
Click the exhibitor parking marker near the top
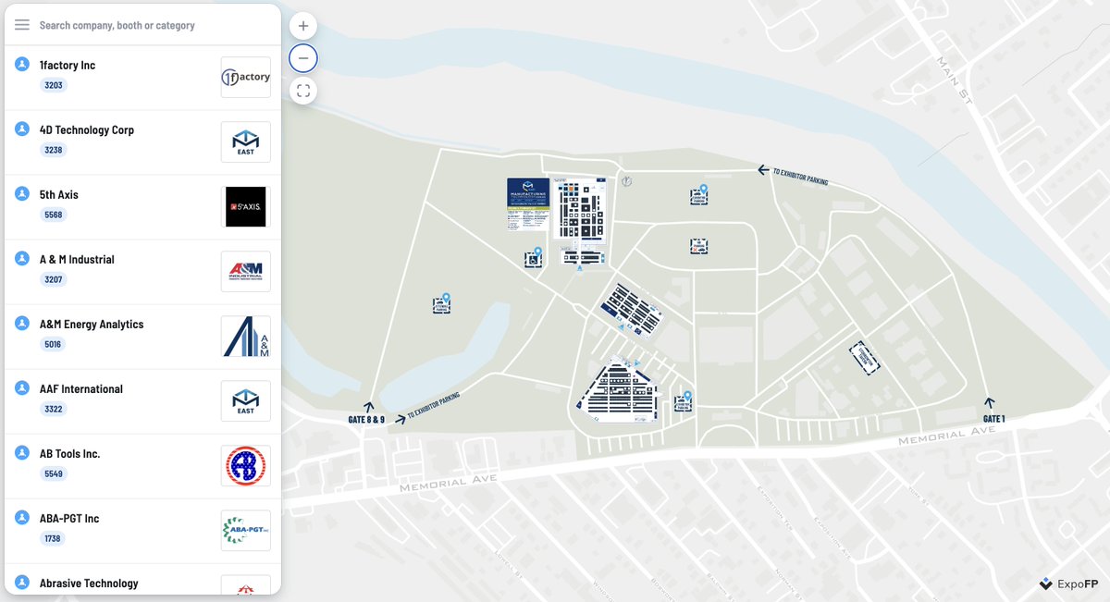pos(698,195)
